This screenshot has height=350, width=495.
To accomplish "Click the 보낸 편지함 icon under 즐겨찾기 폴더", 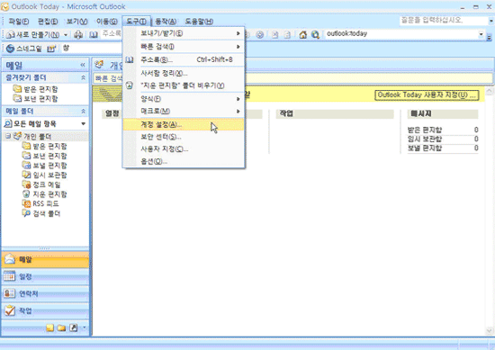I will pos(17,98).
